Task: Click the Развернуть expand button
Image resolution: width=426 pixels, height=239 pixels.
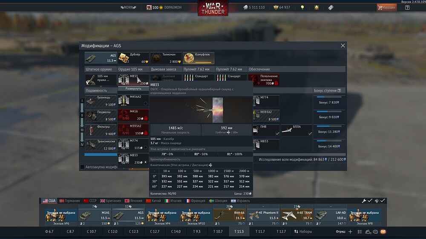Action: (133, 89)
